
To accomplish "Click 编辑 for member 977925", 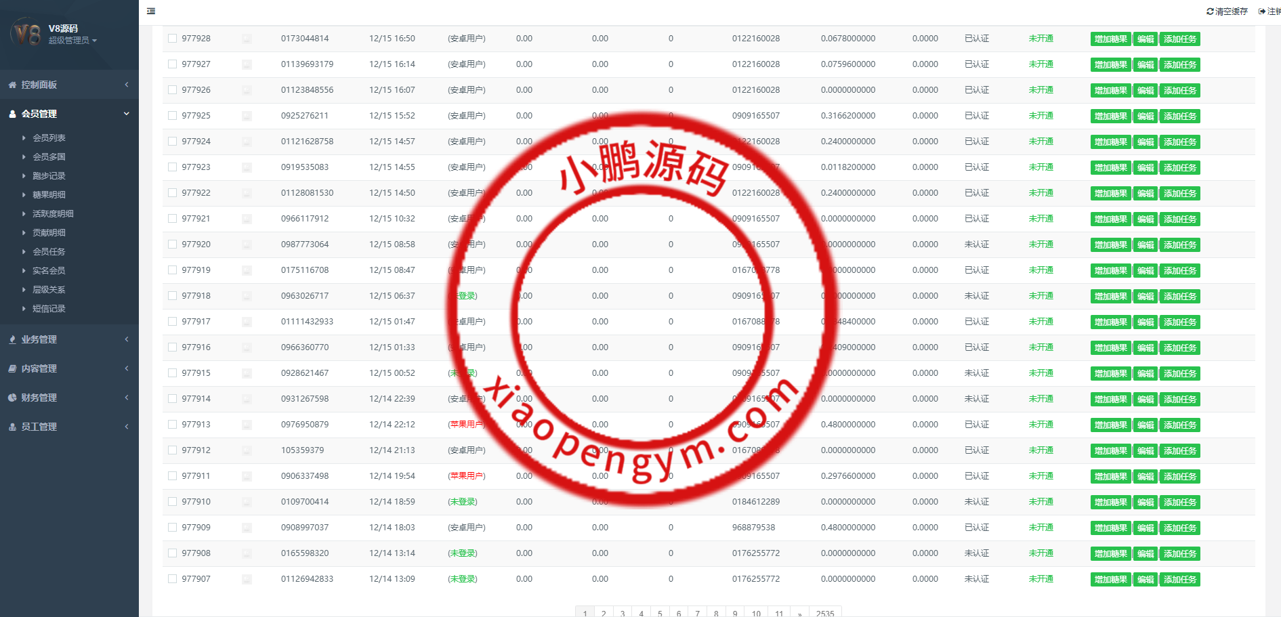I will point(1146,116).
